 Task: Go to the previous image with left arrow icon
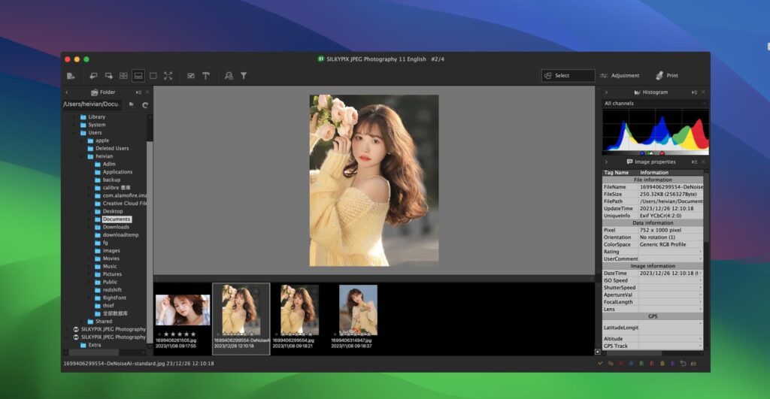pyautogui.click(x=93, y=76)
